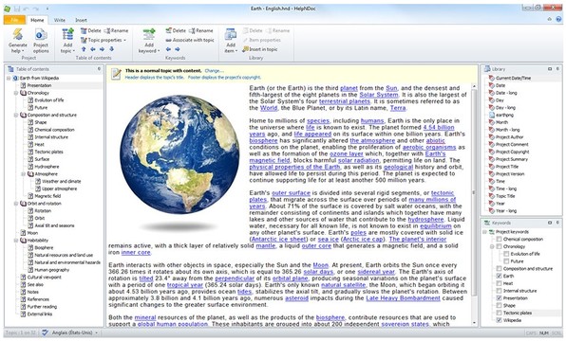Click Associate with topic
566x341 pixels.
pyautogui.click(x=190, y=40)
